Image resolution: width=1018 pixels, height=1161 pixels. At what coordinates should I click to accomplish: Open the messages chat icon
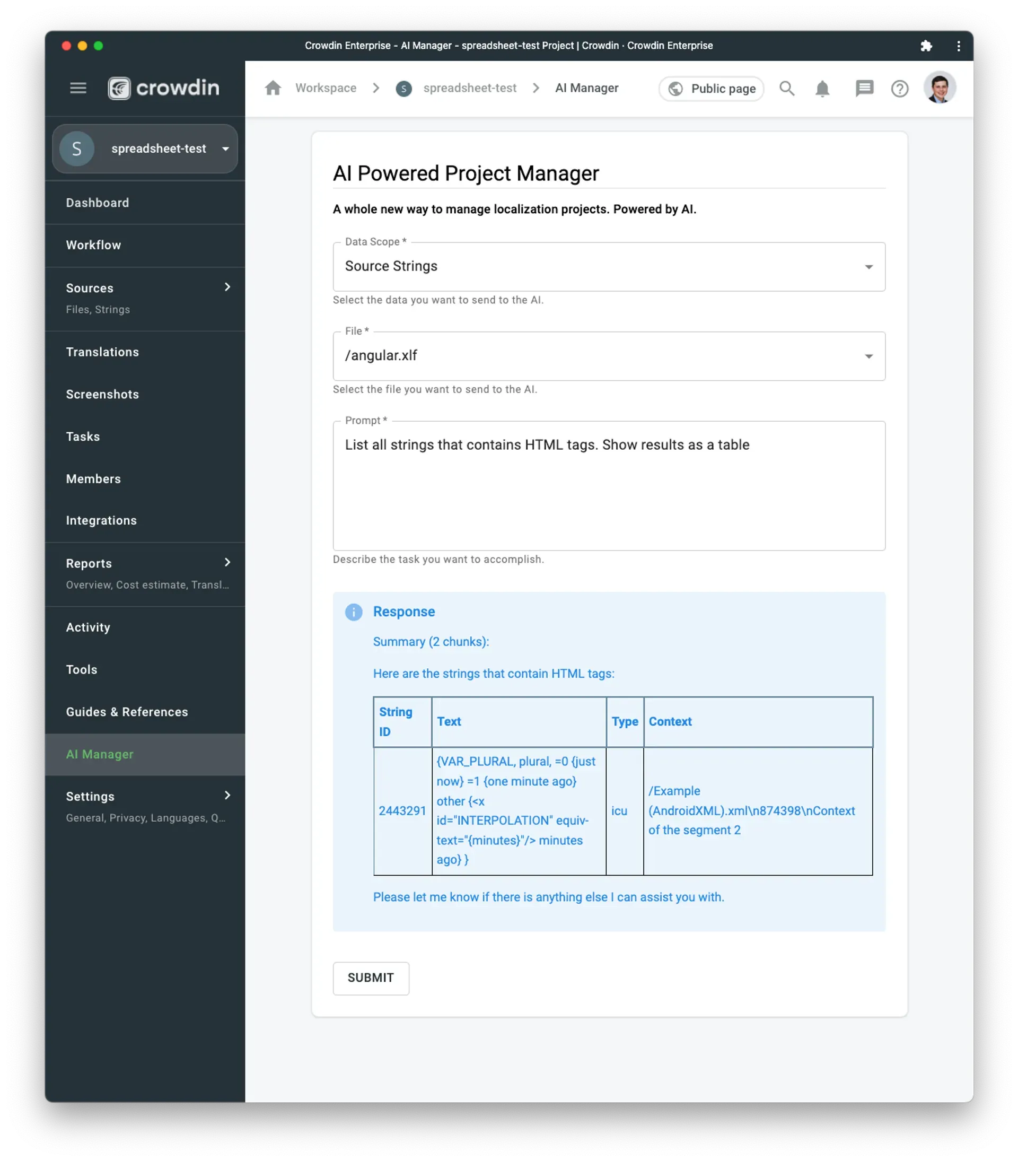point(864,89)
